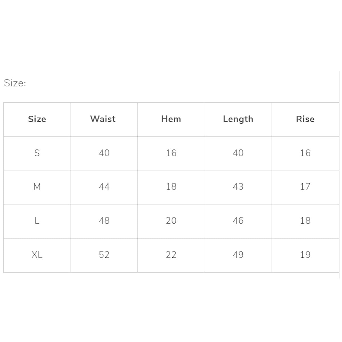Click waist value 48 for size L

(104, 221)
